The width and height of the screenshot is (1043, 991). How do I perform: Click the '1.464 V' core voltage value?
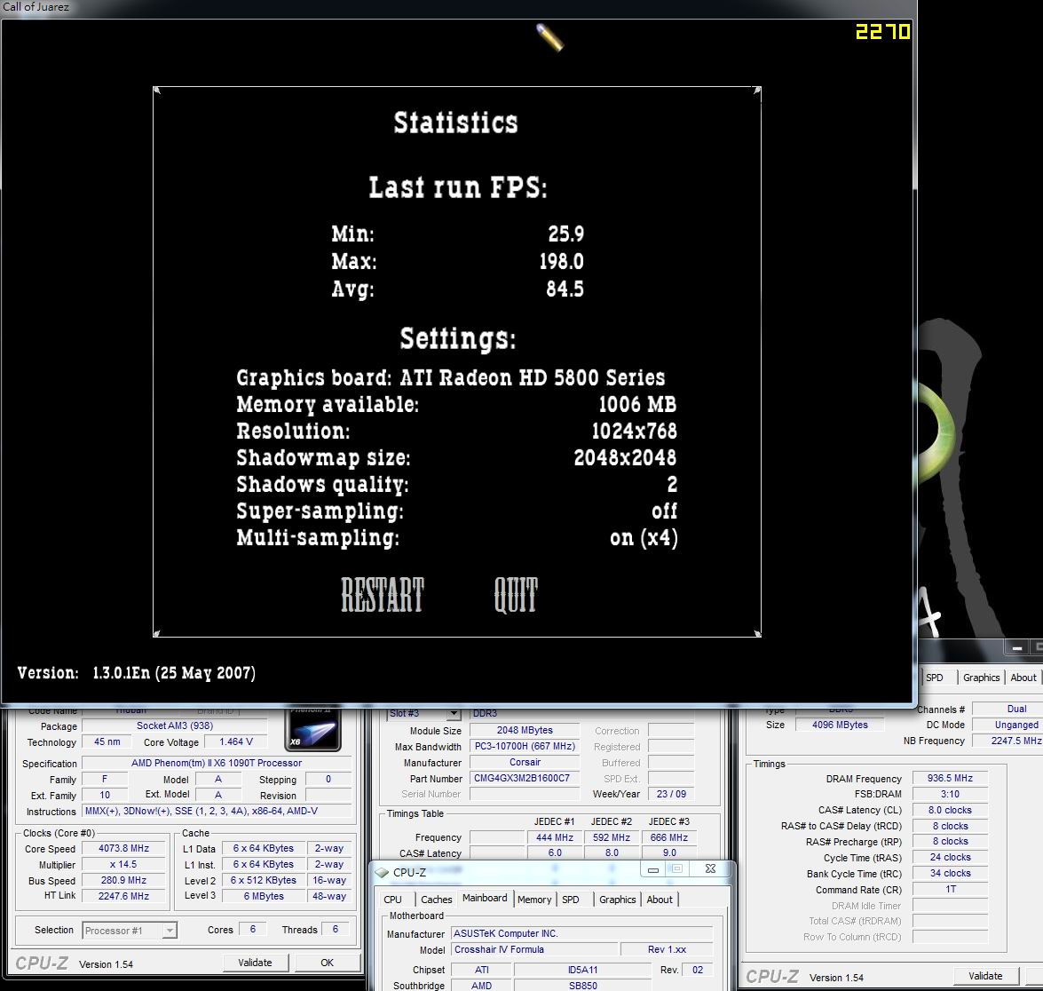(x=236, y=741)
